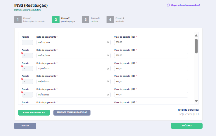Go back with the Voltar button
The image size is (216, 136).
25,126
